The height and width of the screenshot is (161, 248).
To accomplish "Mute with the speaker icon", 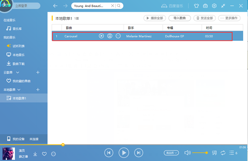I will (188, 153).
